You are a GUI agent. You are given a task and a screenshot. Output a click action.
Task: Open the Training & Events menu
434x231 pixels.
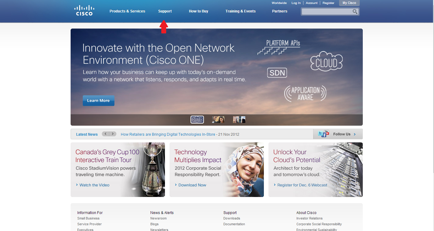tap(240, 11)
